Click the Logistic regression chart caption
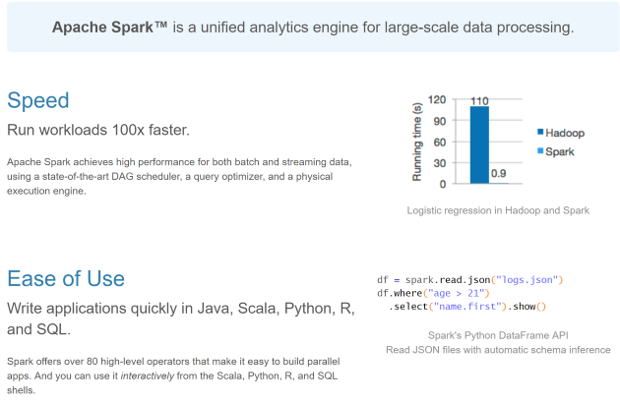Image resolution: width=620 pixels, height=404 pixels. point(498,210)
